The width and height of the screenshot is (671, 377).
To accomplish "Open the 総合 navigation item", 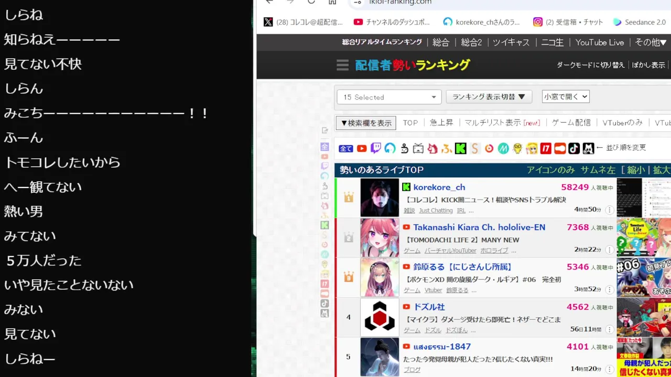I will [x=441, y=42].
